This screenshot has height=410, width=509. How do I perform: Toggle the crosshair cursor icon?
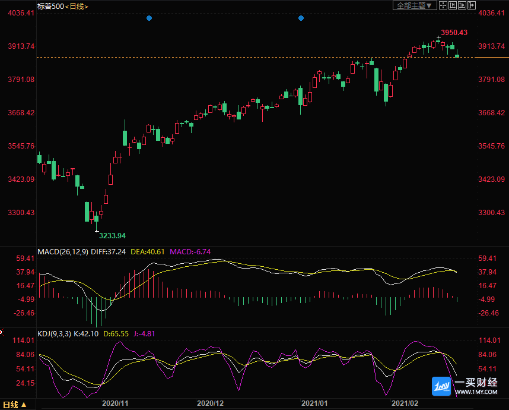[x=443, y=5]
